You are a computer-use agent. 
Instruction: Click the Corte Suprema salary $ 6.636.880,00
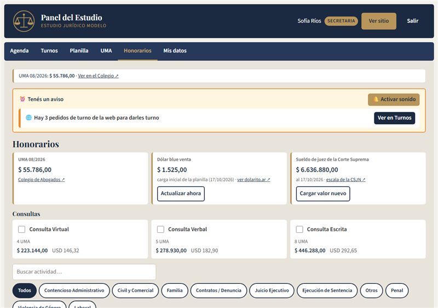[x=317, y=170]
